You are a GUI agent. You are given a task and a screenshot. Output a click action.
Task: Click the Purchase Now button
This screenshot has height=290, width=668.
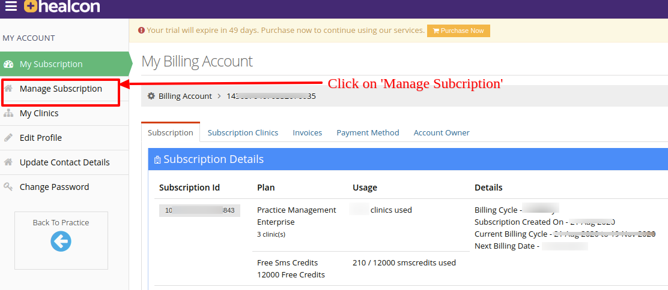[x=458, y=31]
